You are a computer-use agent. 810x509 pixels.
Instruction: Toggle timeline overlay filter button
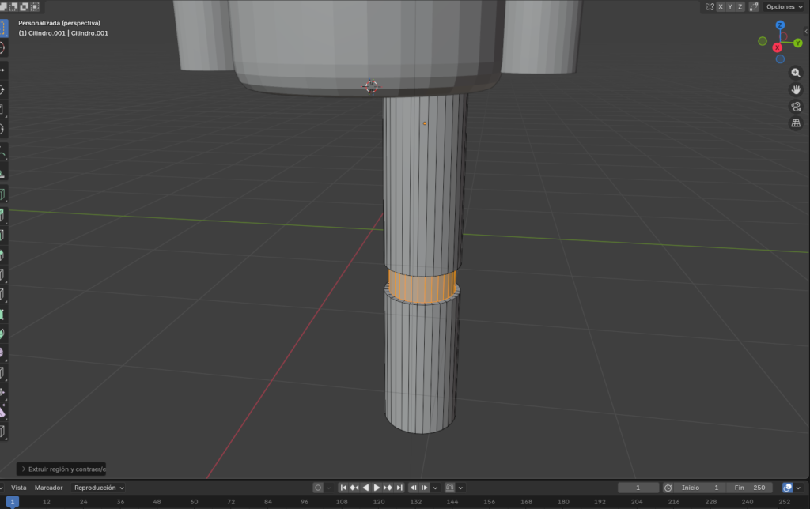pyautogui.click(x=787, y=488)
